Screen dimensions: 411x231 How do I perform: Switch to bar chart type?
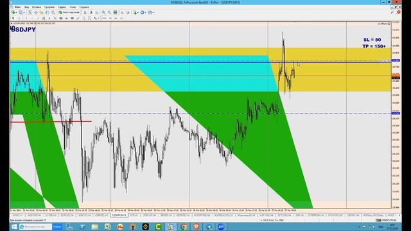85,13
